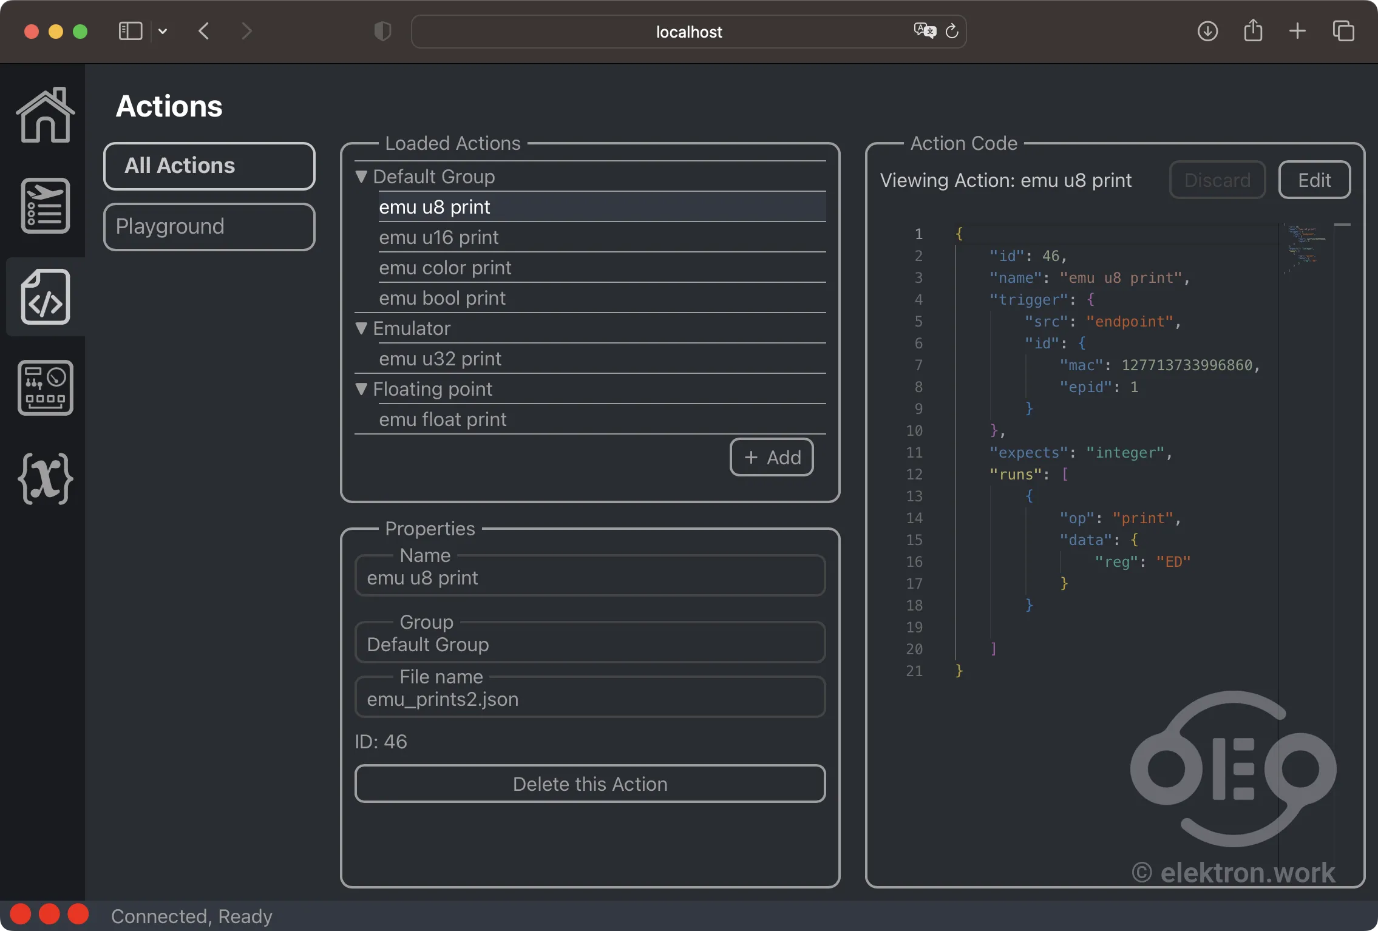
Task: Collapse the Emulator group
Action: (x=361, y=328)
